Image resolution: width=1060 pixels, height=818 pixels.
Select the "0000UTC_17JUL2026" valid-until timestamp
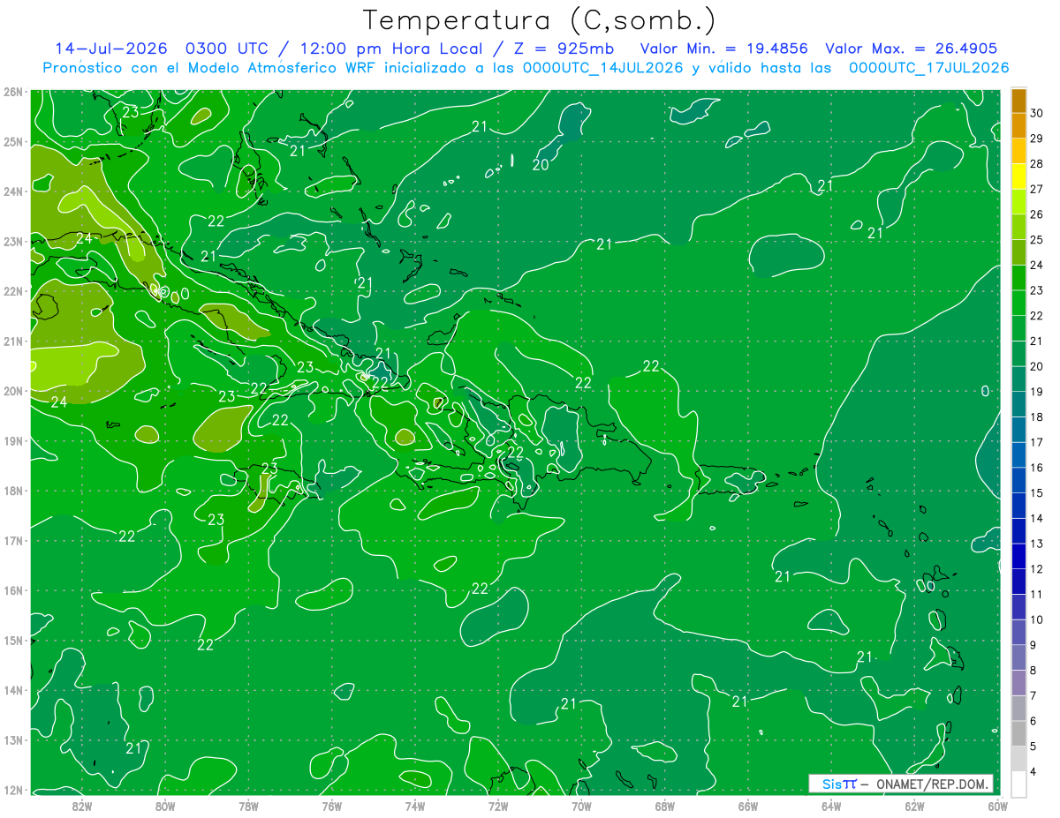click(x=929, y=68)
